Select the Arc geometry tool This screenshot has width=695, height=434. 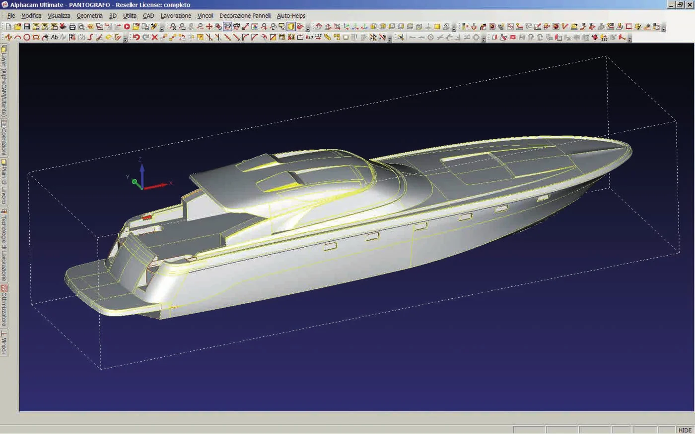(x=18, y=37)
